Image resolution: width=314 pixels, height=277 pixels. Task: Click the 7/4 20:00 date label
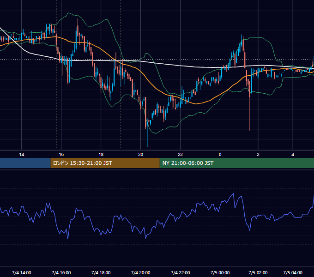coord(140,272)
